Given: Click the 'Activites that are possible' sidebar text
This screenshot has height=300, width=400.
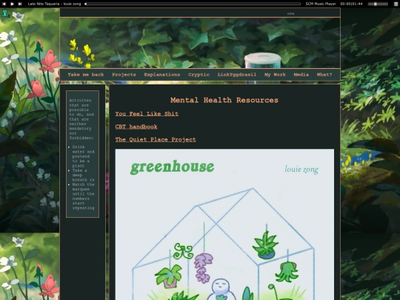Looking at the screenshot, I should [x=81, y=119].
